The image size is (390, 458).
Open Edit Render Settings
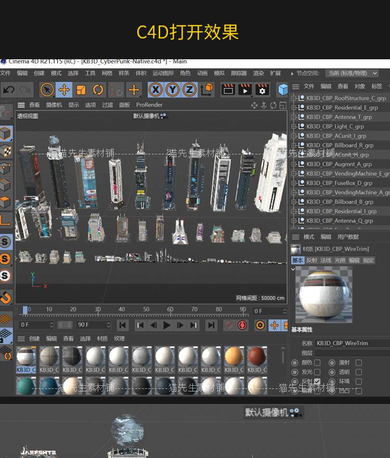(262, 89)
